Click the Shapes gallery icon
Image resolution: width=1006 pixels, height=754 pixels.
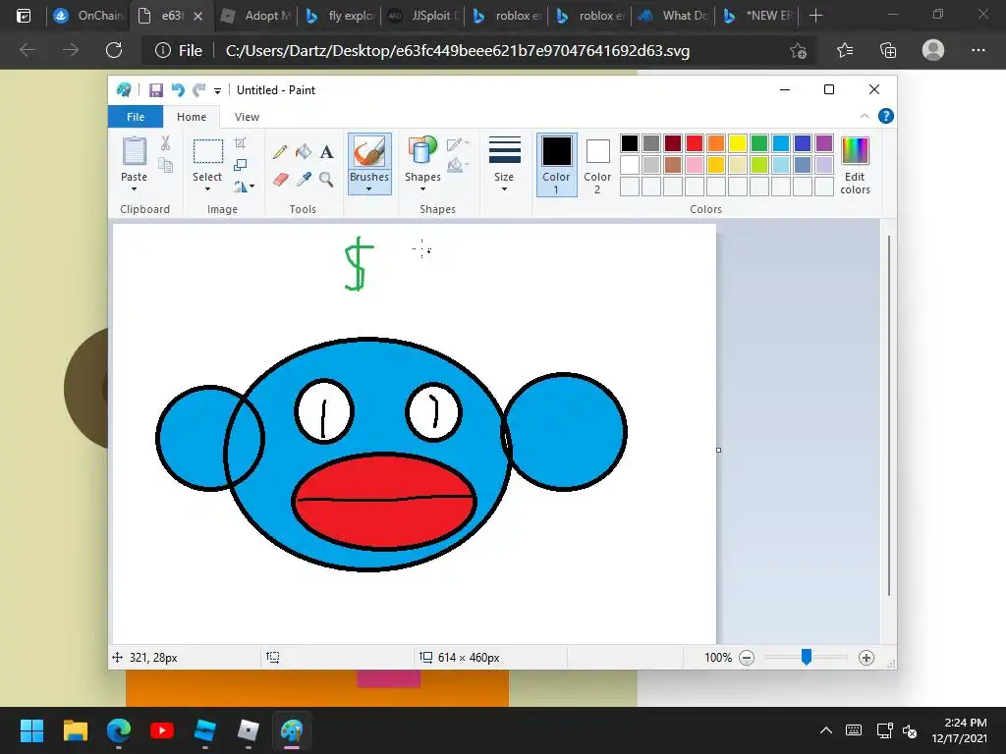pyautogui.click(x=422, y=152)
